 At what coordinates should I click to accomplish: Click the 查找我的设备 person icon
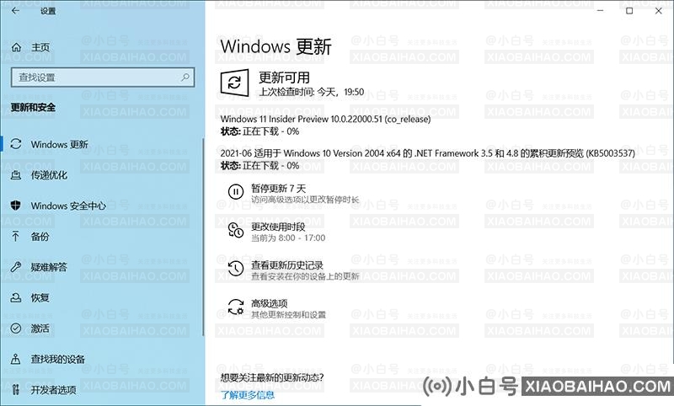16,359
